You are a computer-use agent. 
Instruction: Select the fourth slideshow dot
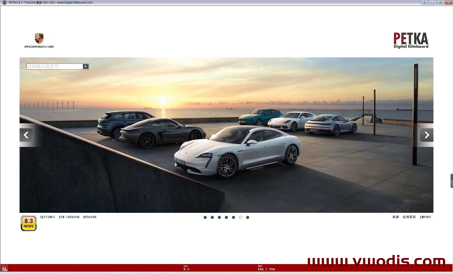[226, 217]
